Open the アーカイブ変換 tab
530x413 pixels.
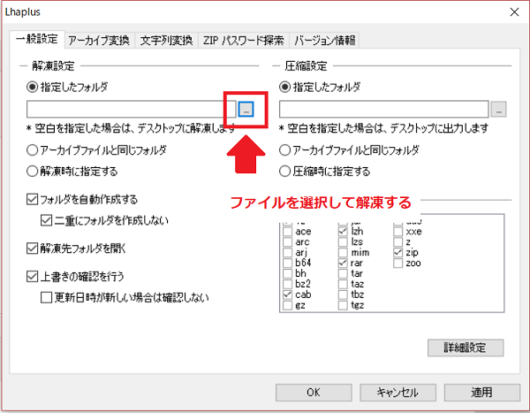99,41
